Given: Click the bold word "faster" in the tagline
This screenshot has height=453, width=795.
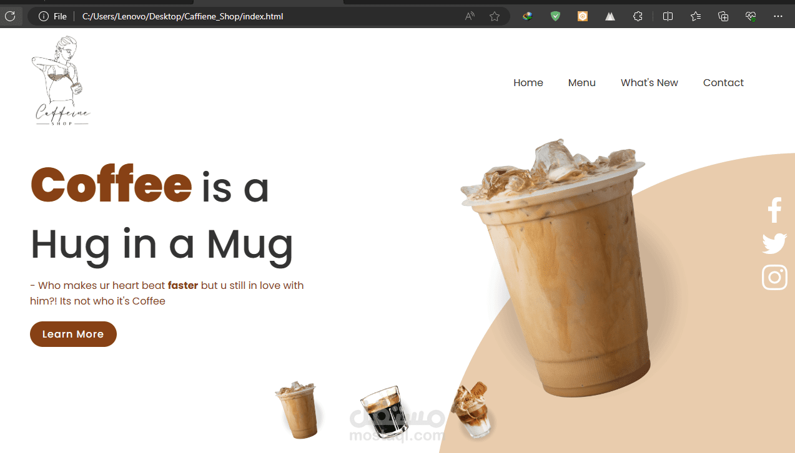Looking at the screenshot, I should [x=183, y=286].
